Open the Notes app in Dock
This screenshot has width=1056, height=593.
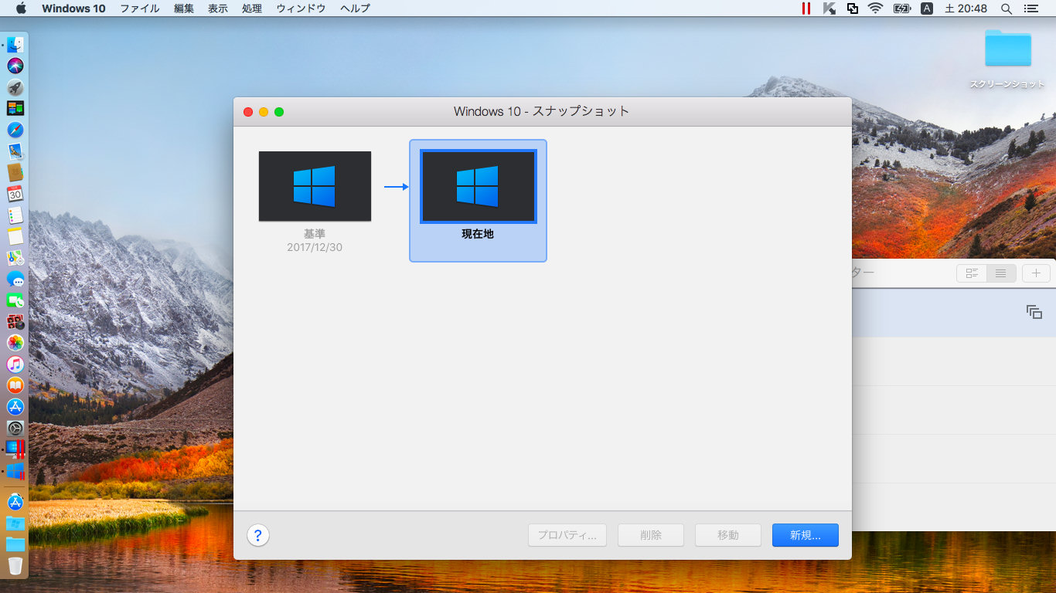(x=15, y=236)
